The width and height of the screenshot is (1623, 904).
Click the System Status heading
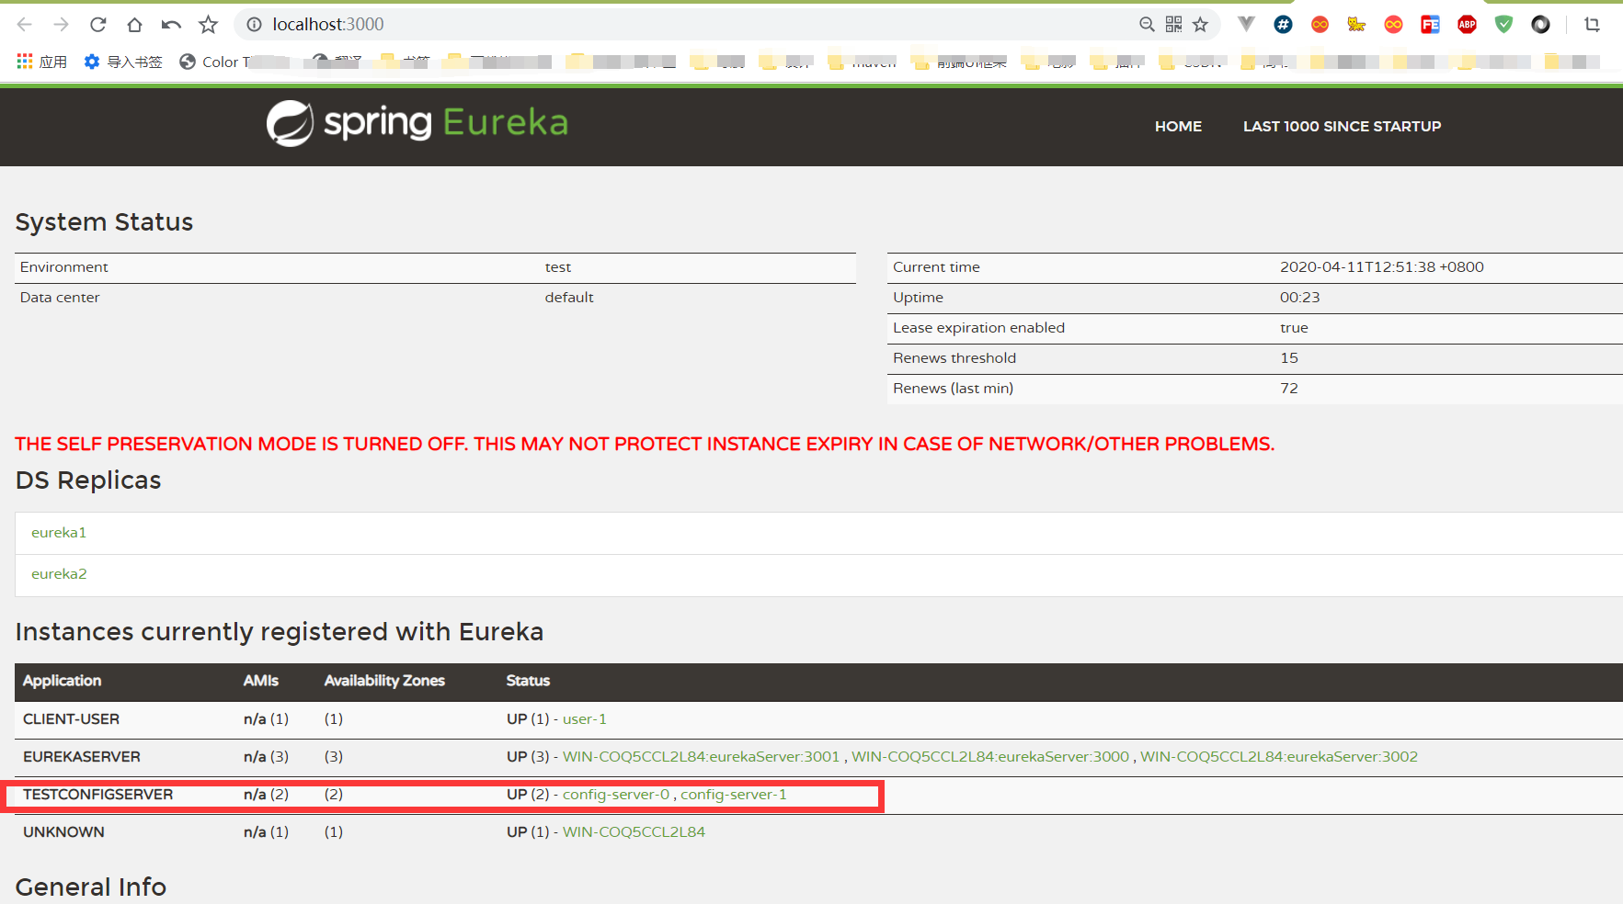[104, 222]
